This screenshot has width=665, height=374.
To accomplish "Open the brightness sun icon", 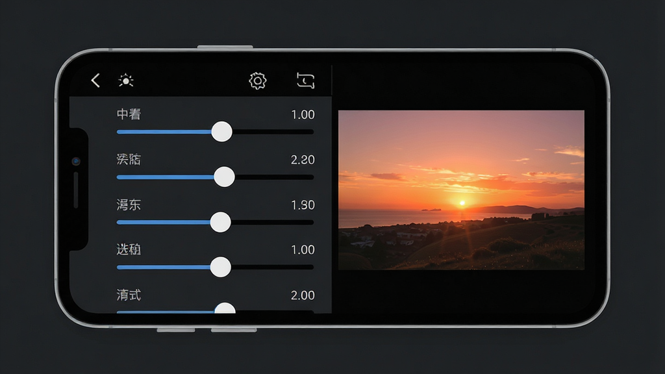I will click(x=126, y=80).
